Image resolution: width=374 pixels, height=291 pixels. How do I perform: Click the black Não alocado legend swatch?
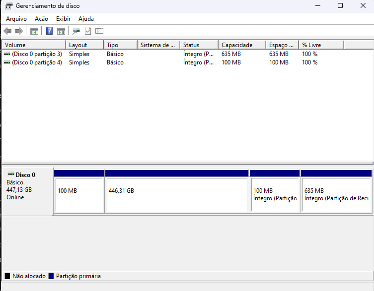pos(7,276)
